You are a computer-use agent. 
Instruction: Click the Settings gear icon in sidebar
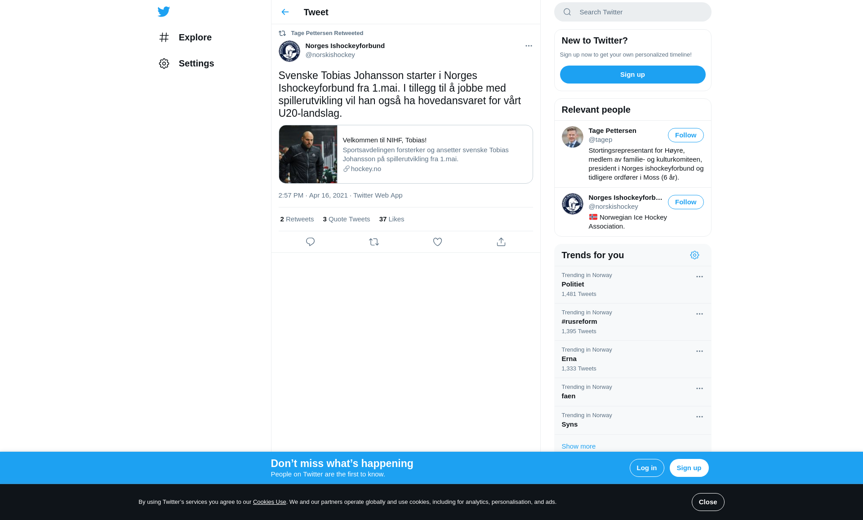coord(164,63)
